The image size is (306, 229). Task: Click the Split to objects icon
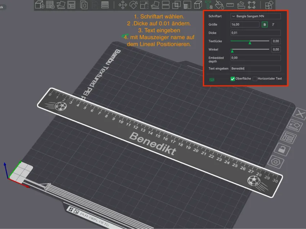point(84,5)
